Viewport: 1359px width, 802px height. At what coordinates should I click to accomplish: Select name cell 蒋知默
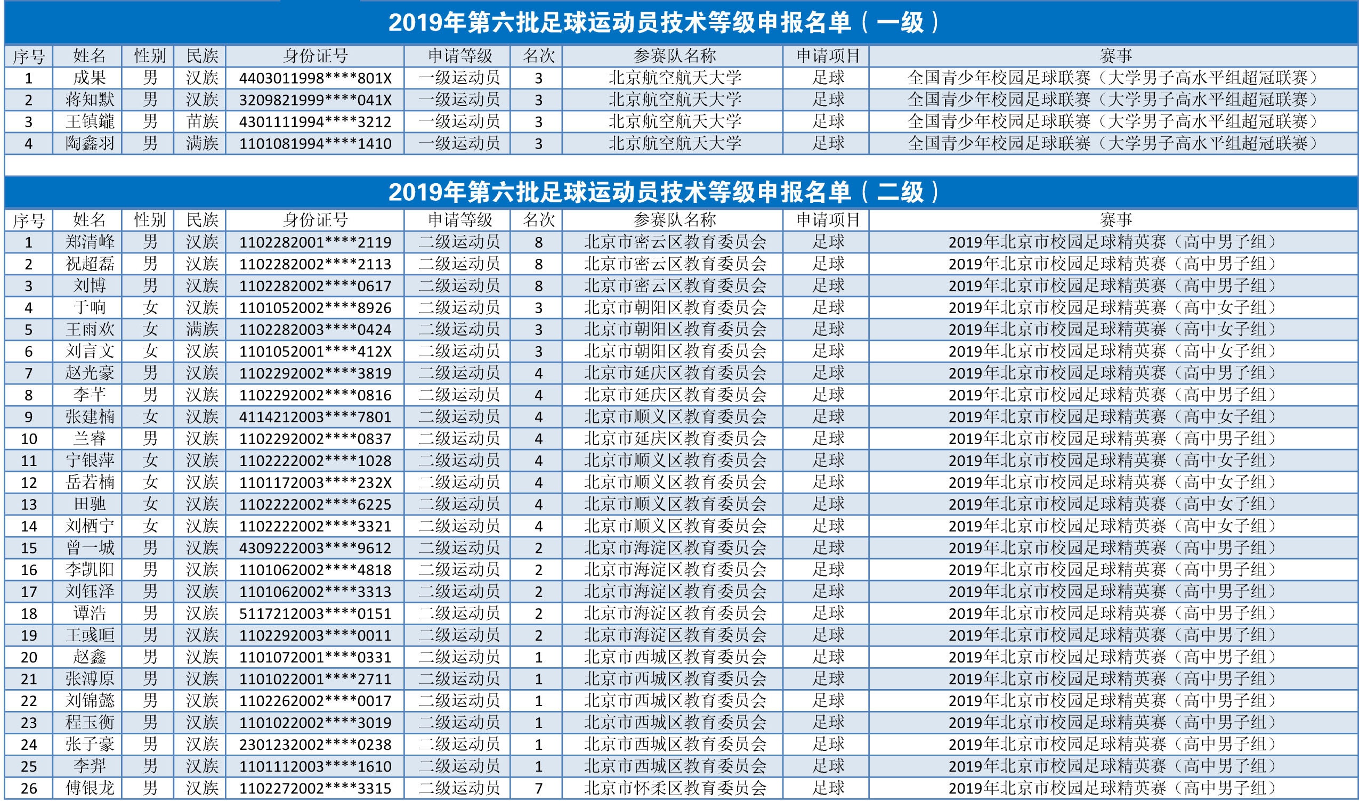(89, 100)
